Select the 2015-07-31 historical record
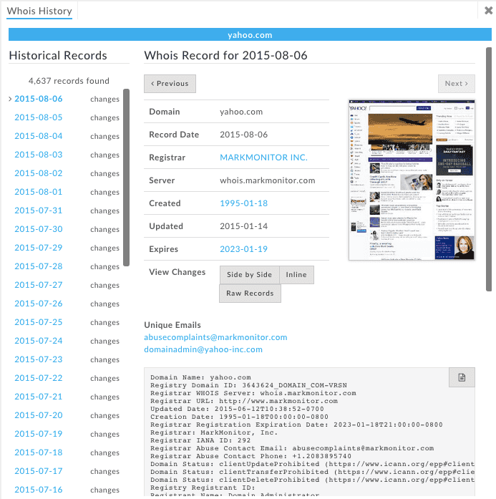Viewport: 496px width, 499px height. [x=39, y=210]
